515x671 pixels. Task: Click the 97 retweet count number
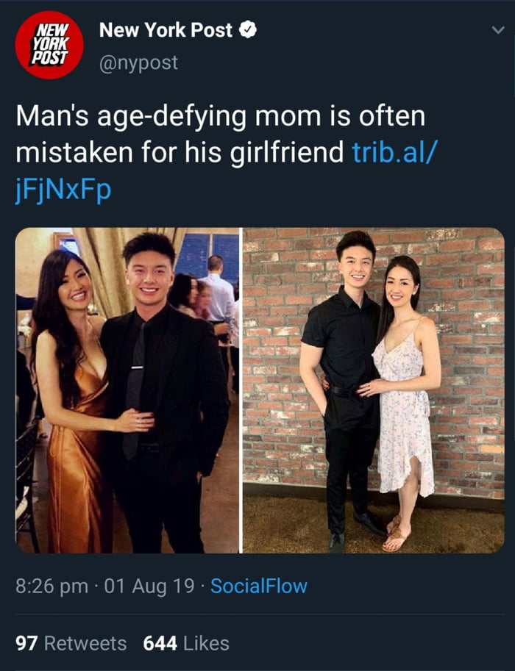26,643
